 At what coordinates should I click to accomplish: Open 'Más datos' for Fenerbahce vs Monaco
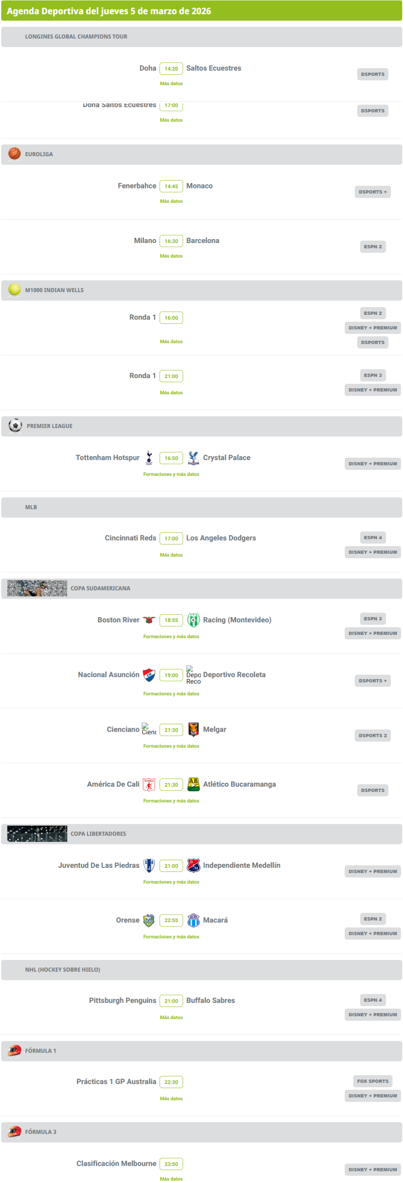[171, 201]
